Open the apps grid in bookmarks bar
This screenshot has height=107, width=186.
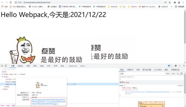coord(4,7)
